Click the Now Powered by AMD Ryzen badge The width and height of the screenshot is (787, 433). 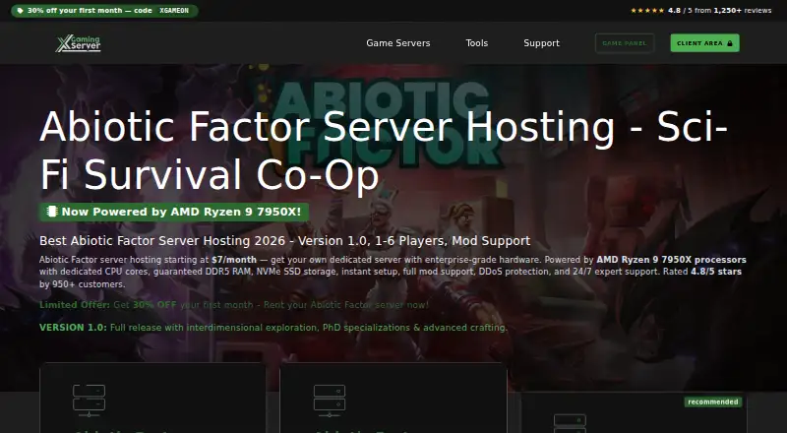tap(174, 212)
